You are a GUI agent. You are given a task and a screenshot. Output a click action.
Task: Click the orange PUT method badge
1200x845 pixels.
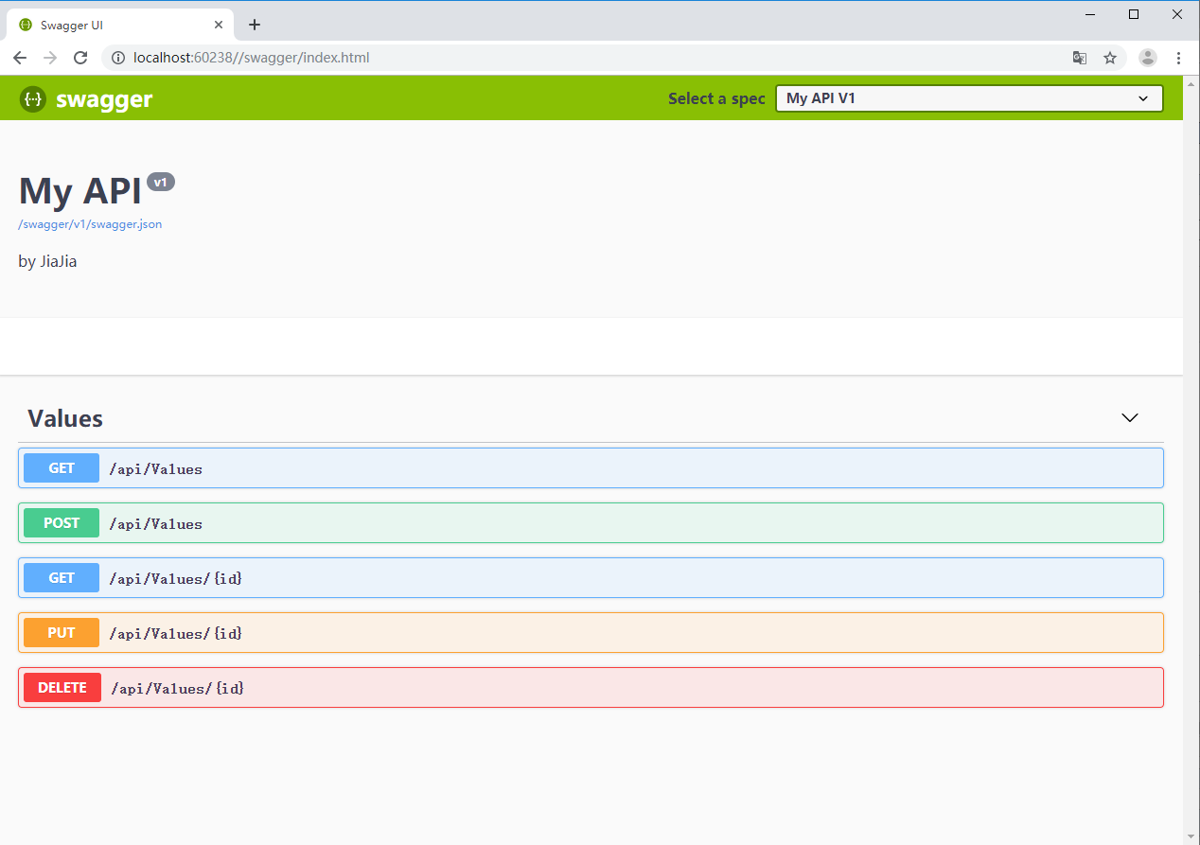(x=62, y=633)
